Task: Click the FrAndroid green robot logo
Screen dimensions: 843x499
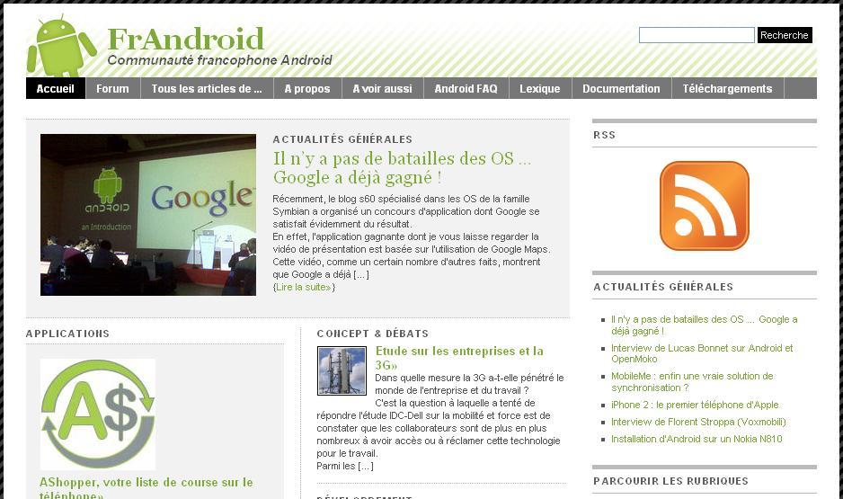Action: (61, 46)
